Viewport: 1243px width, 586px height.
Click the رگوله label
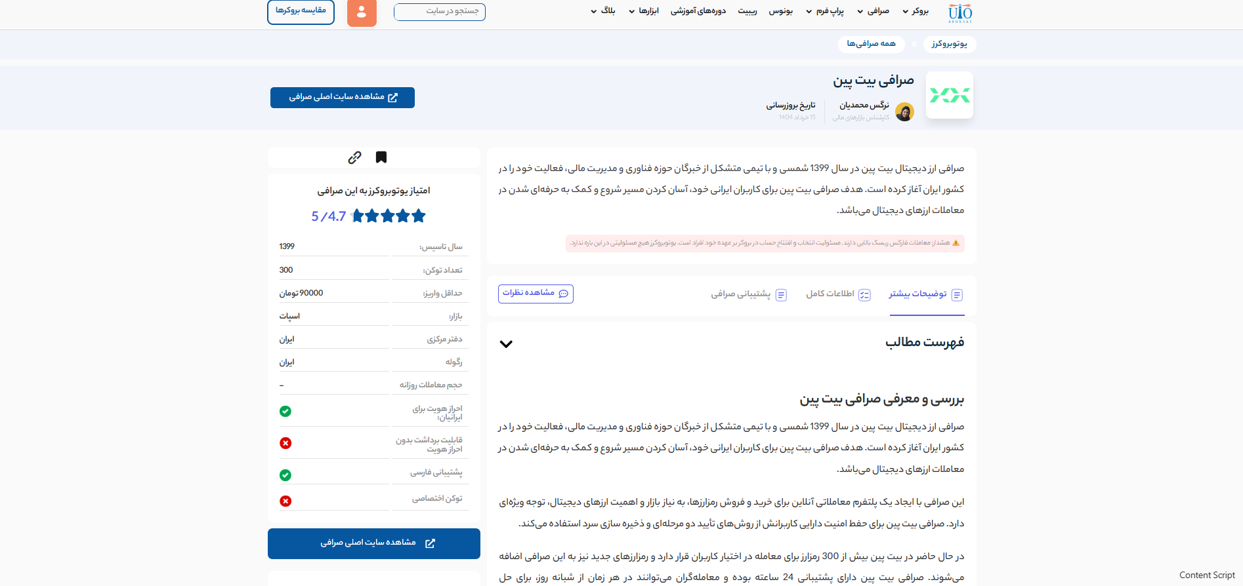[x=454, y=362]
